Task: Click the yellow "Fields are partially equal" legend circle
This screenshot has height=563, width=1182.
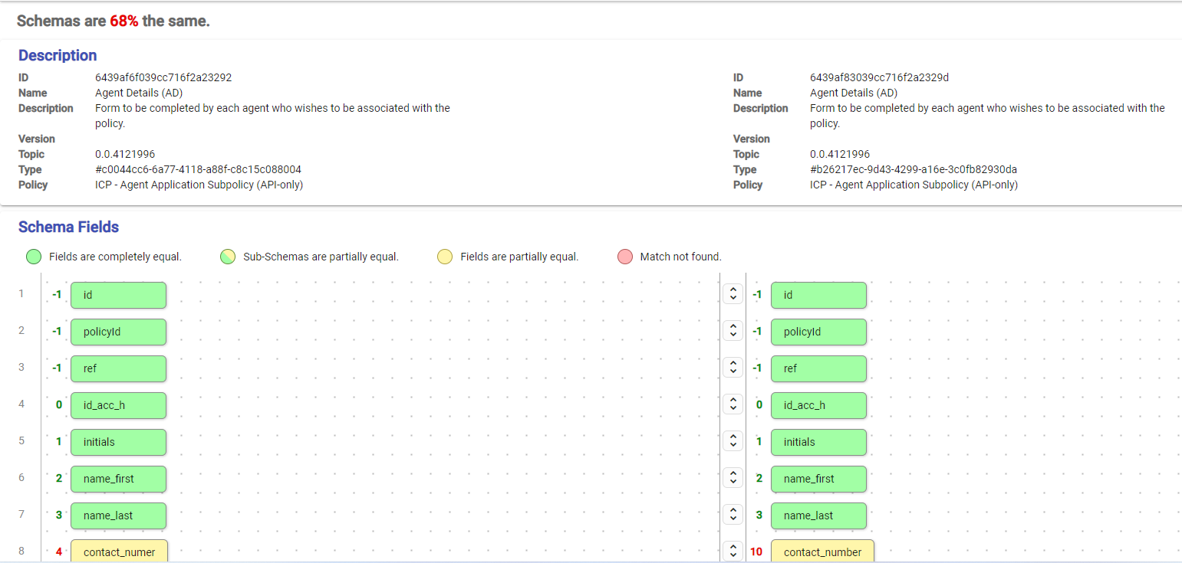Action: [445, 257]
